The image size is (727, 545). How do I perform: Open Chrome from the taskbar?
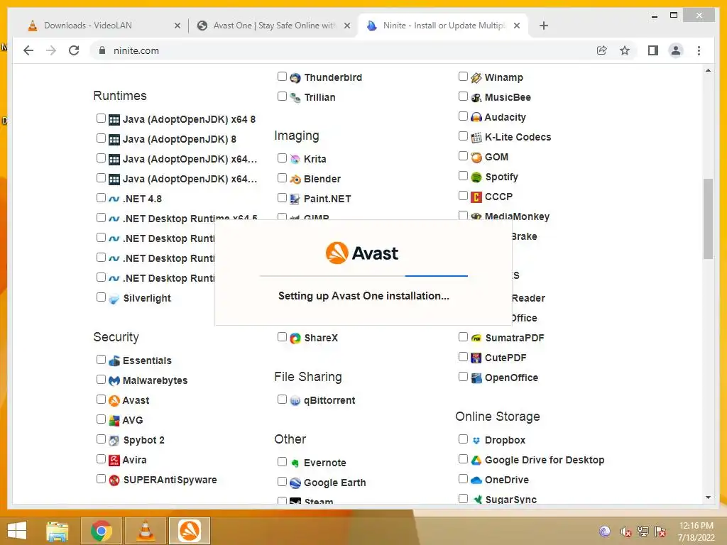point(101,531)
